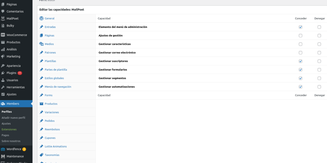The height and width of the screenshot is (163, 327).
Task: Click the Plugins plug icon
Action: (x=3, y=73)
